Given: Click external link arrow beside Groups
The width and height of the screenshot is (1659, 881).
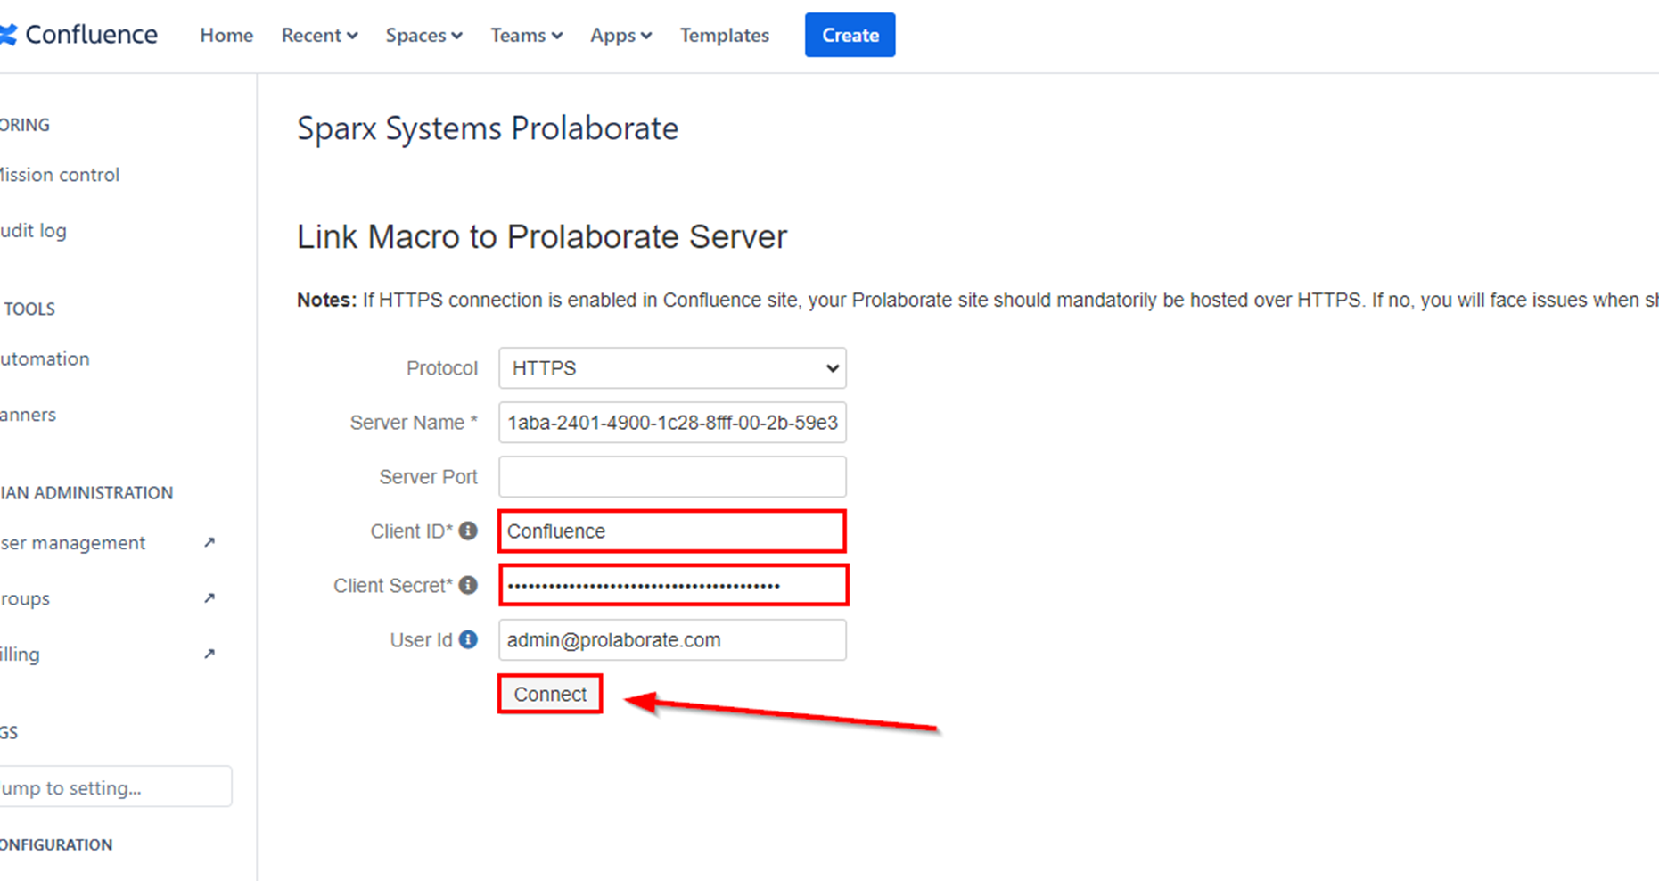Looking at the screenshot, I should (x=209, y=597).
